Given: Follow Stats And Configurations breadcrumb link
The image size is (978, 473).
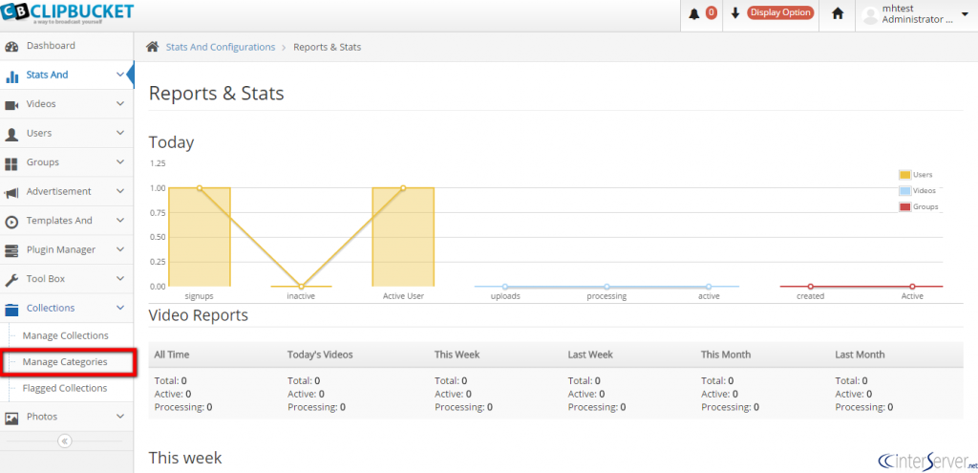Looking at the screenshot, I should coord(221,47).
